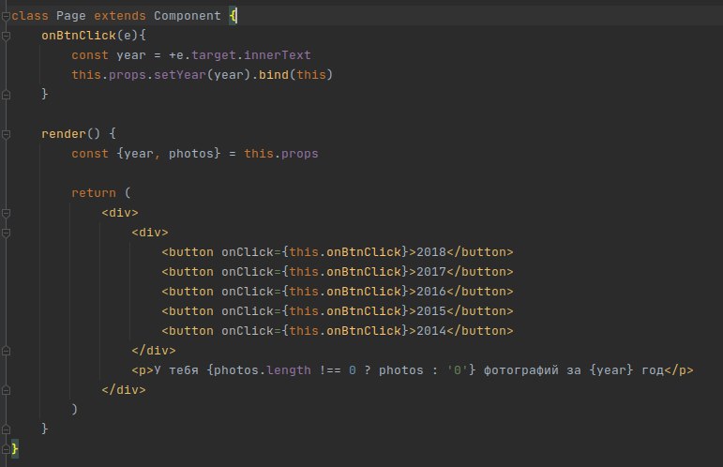Click fold marker at outer </div> closing tag
Image resolution: width=723 pixels, height=467 pixels.
6,390
